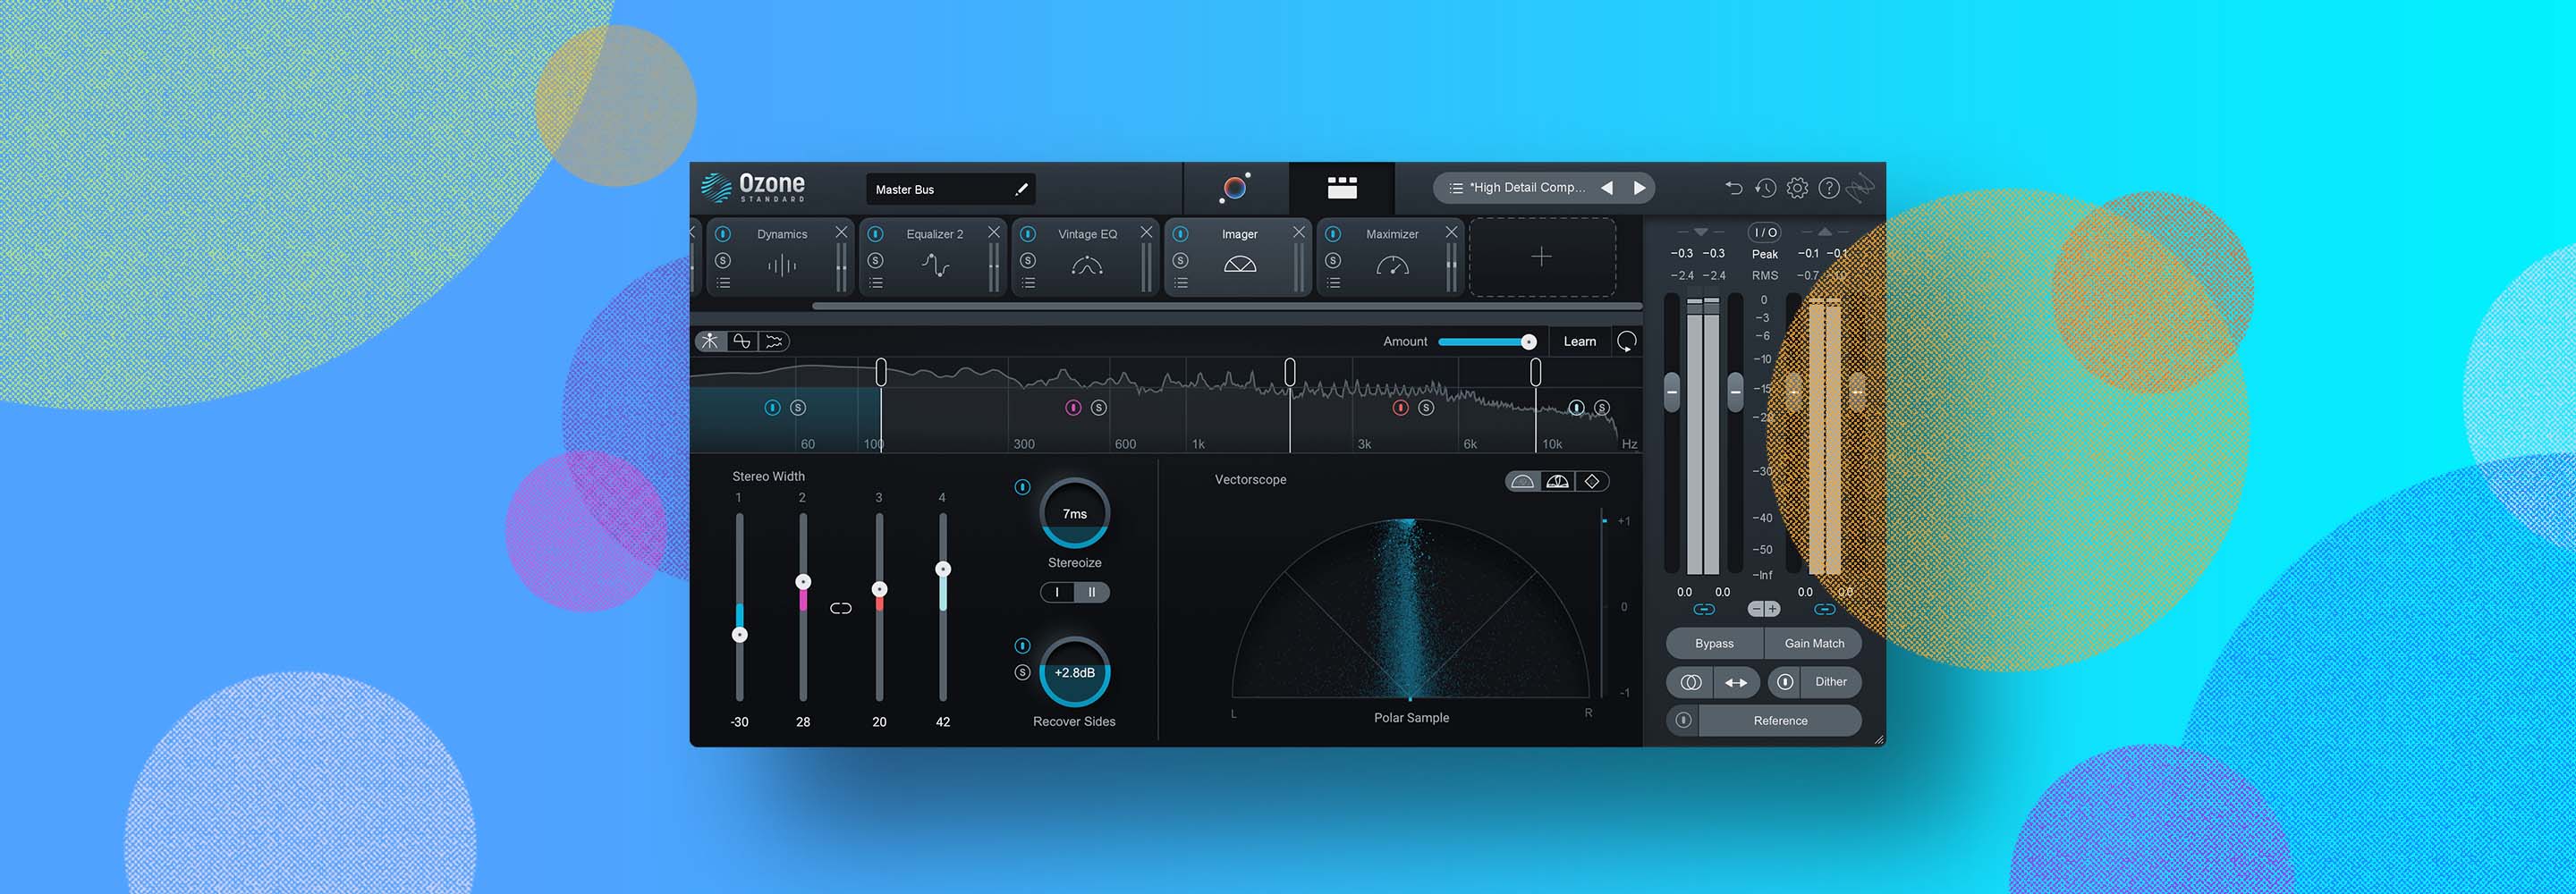Image resolution: width=2576 pixels, height=894 pixels.
Task: Click the Gain Match button
Action: pos(1814,644)
